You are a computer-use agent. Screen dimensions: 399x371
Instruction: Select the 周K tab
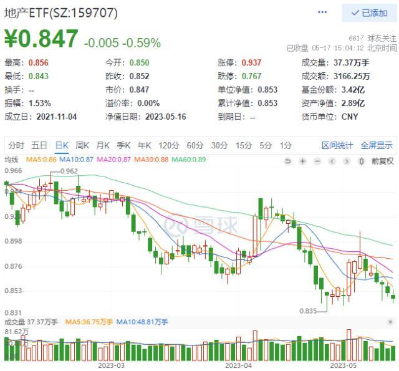click(x=82, y=145)
